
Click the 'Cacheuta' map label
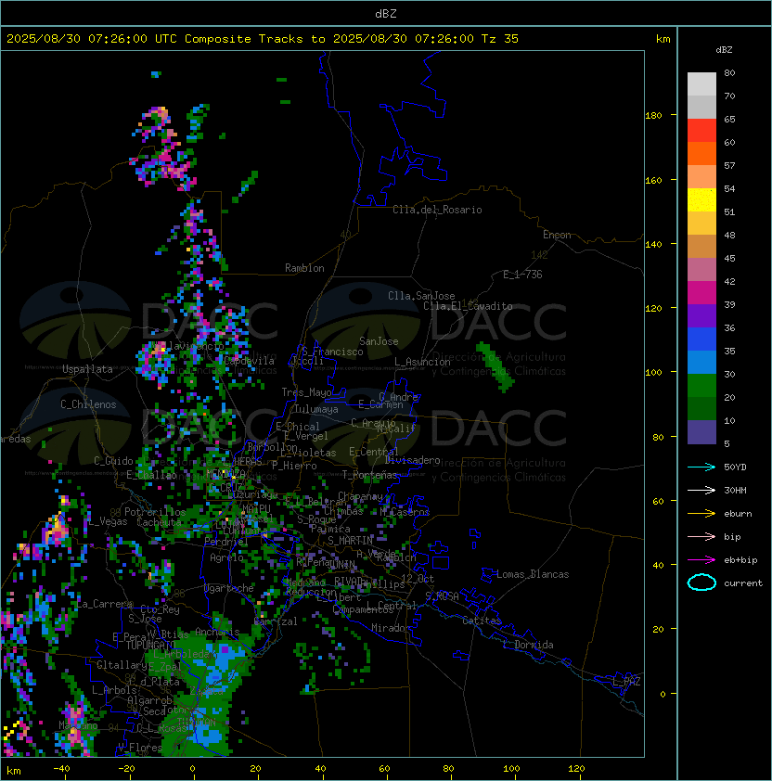[x=159, y=522]
